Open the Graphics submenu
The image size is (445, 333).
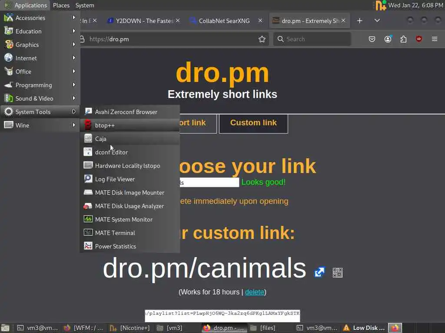point(40,45)
